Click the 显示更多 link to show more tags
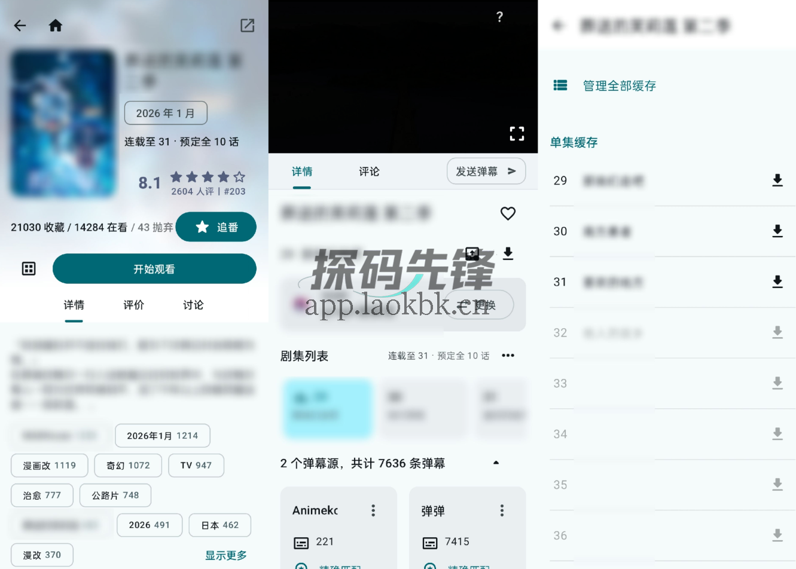Image resolution: width=796 pixels, height=569 pixels. 225,555
